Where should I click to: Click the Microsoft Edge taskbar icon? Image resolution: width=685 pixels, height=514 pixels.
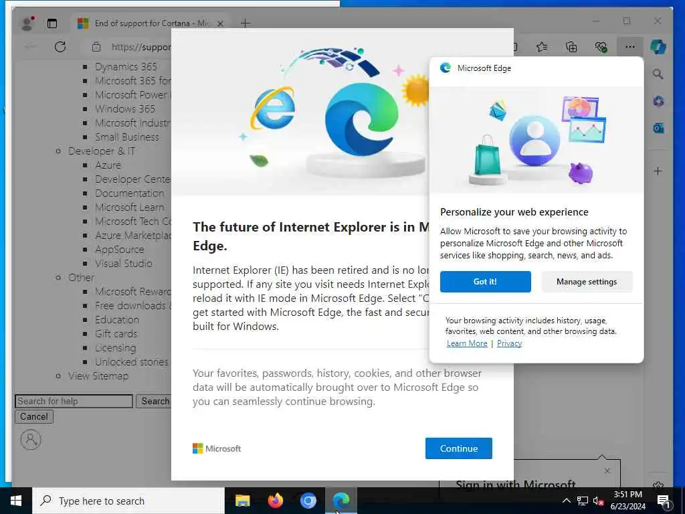point(341,501)
